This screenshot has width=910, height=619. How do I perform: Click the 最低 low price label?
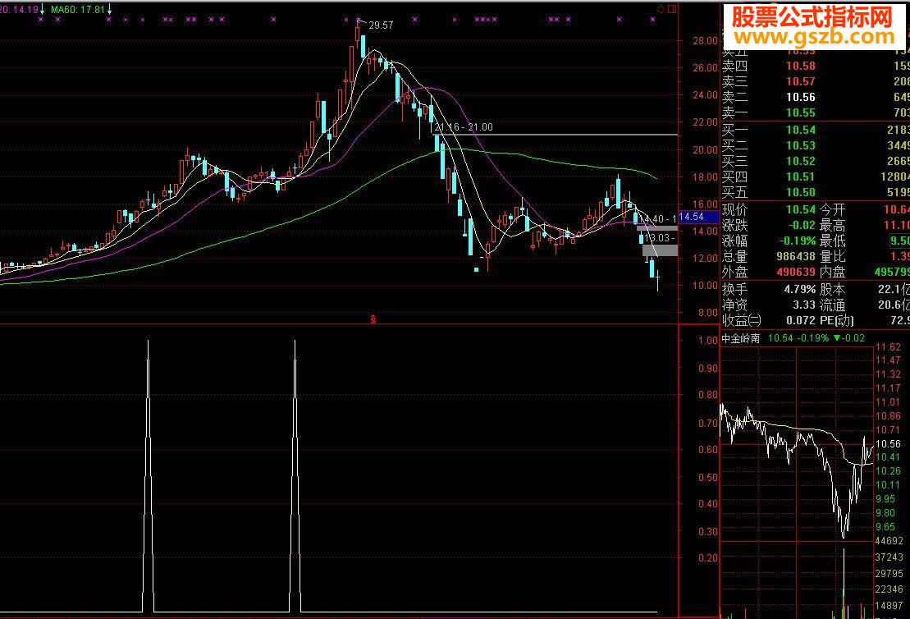pos(832,241)
